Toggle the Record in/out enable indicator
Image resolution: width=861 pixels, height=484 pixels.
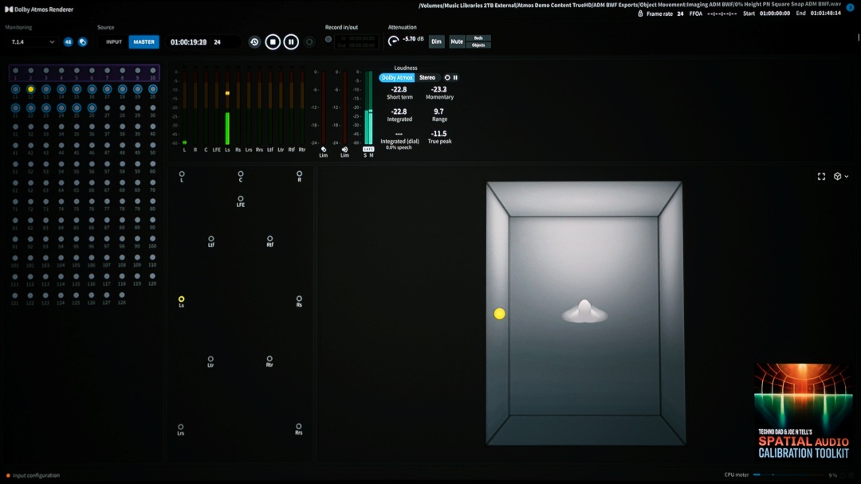click(x=328, y=39)
